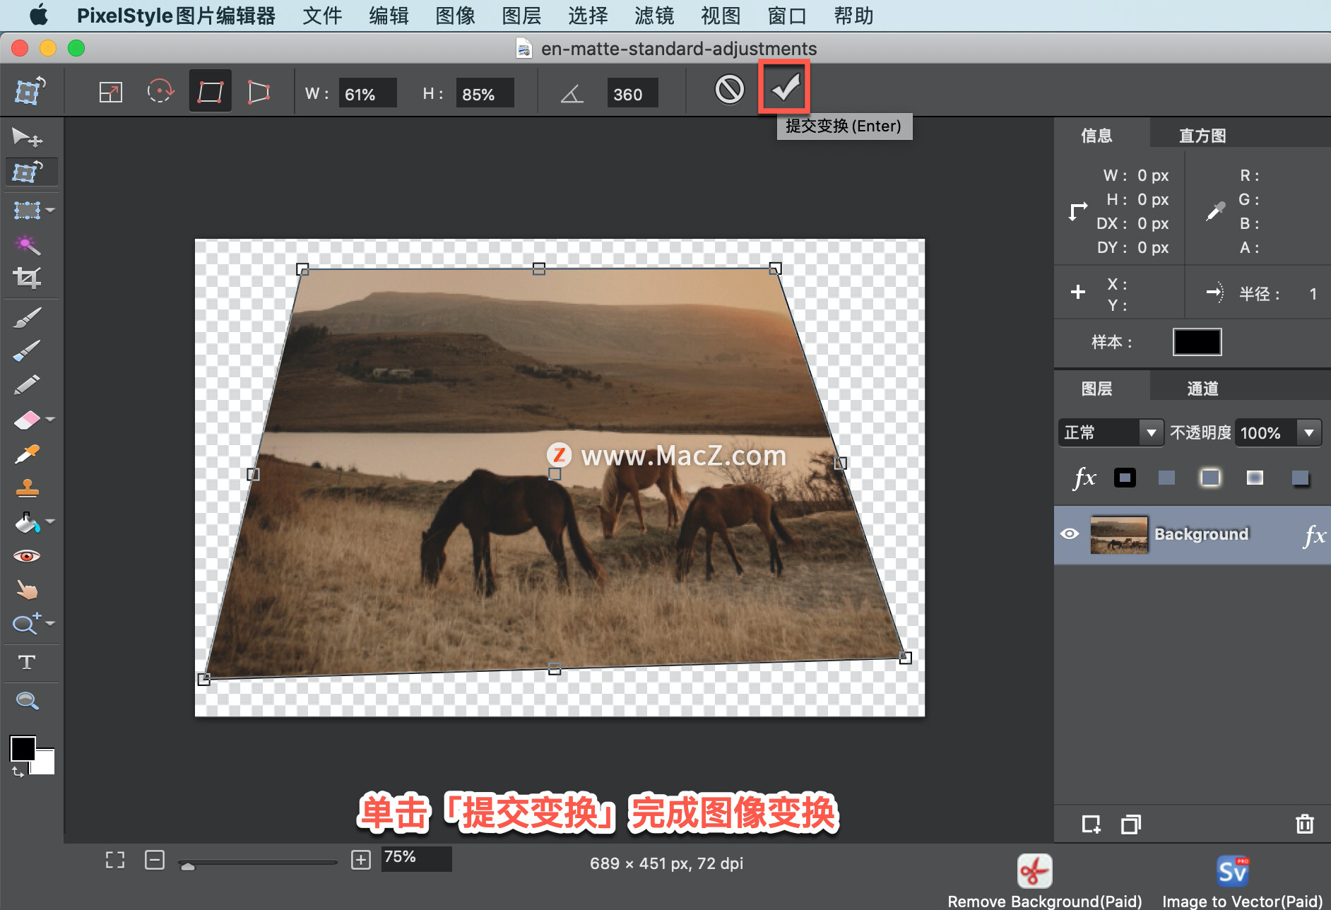Select the Text tool
The image size is (1331, 910).
27,662
